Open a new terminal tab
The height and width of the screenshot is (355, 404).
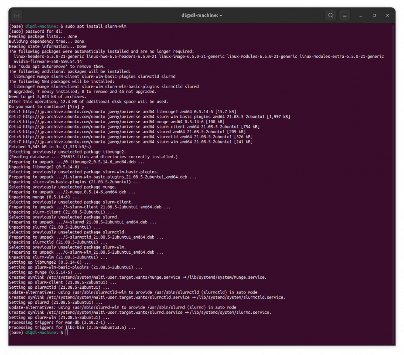17,15
